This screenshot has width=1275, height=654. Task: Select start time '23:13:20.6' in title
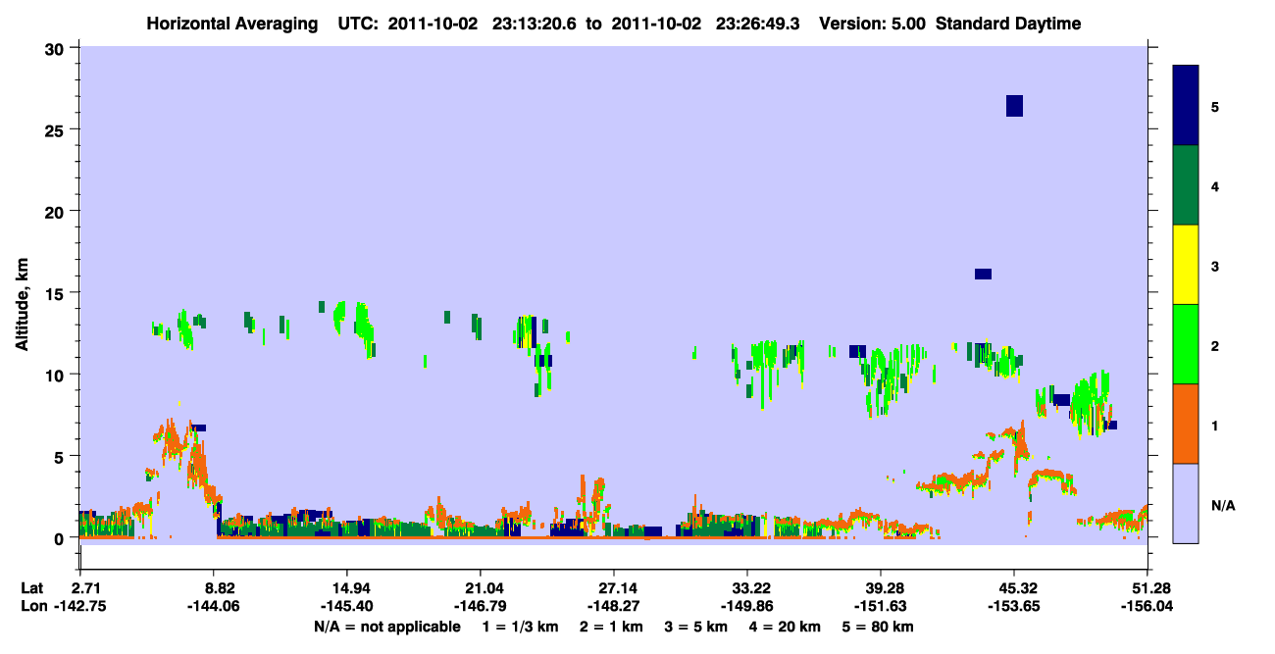533,24
